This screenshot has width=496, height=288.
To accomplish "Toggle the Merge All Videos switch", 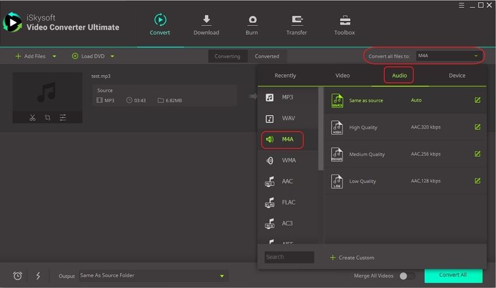I will (407, 276).
